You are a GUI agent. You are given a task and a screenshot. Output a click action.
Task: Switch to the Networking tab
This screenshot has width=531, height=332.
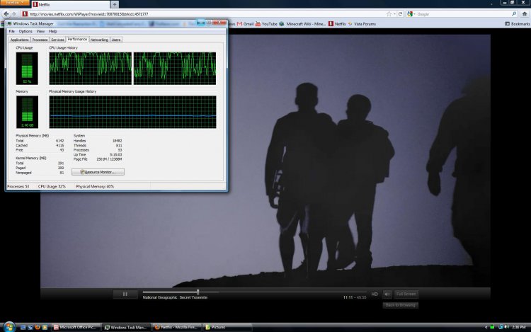99,40
